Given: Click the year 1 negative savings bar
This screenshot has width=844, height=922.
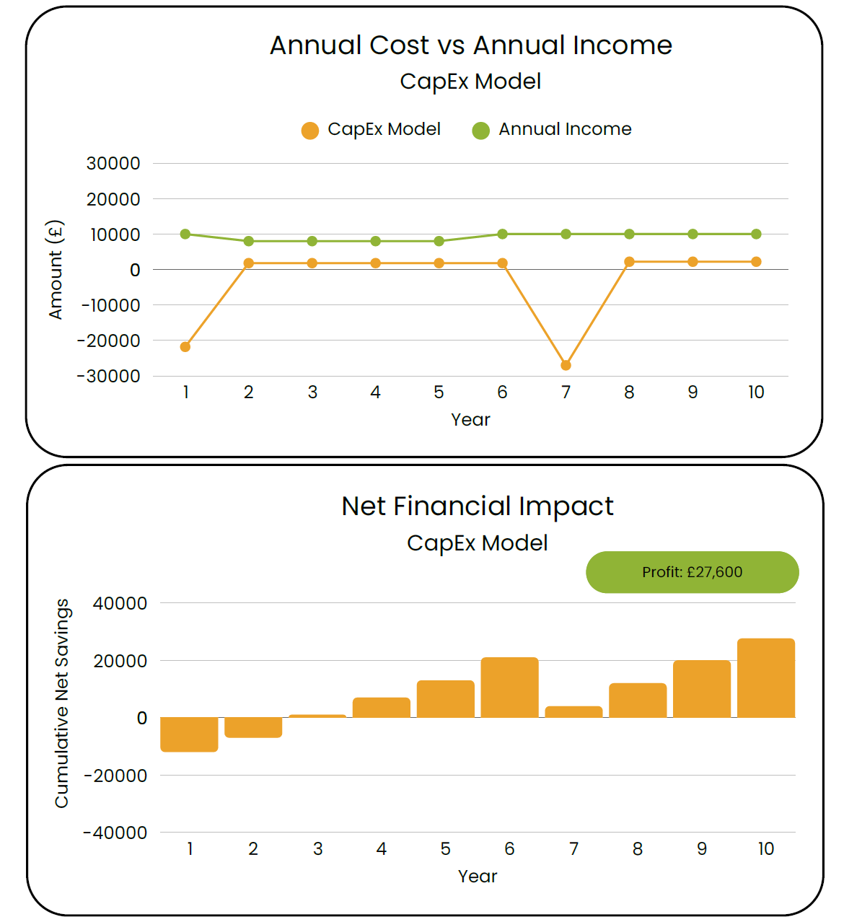Looking at the screenshot, I should tap(189, 734).
